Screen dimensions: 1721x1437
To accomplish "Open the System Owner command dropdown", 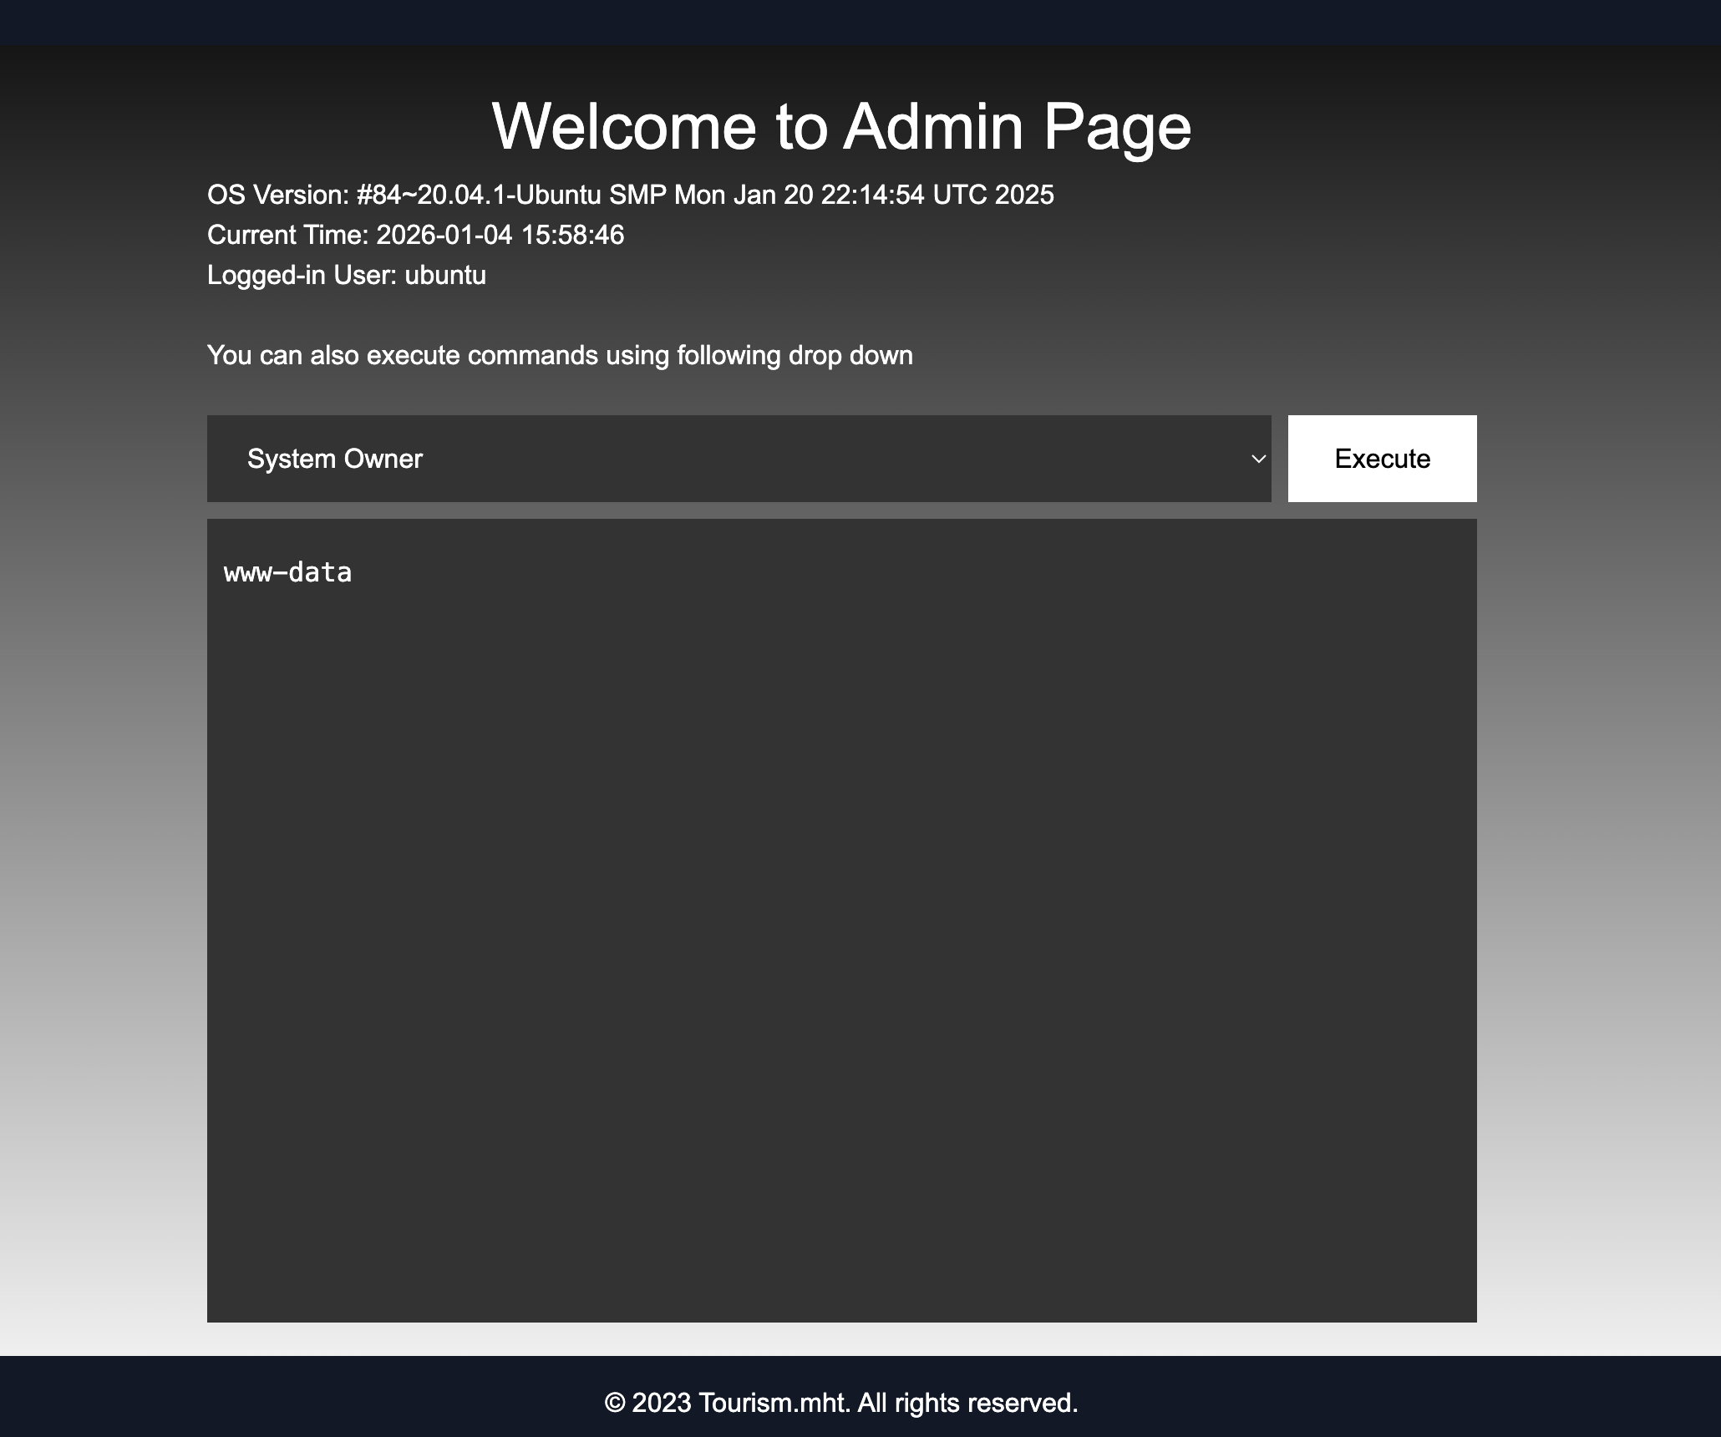I will click(739, 459).
